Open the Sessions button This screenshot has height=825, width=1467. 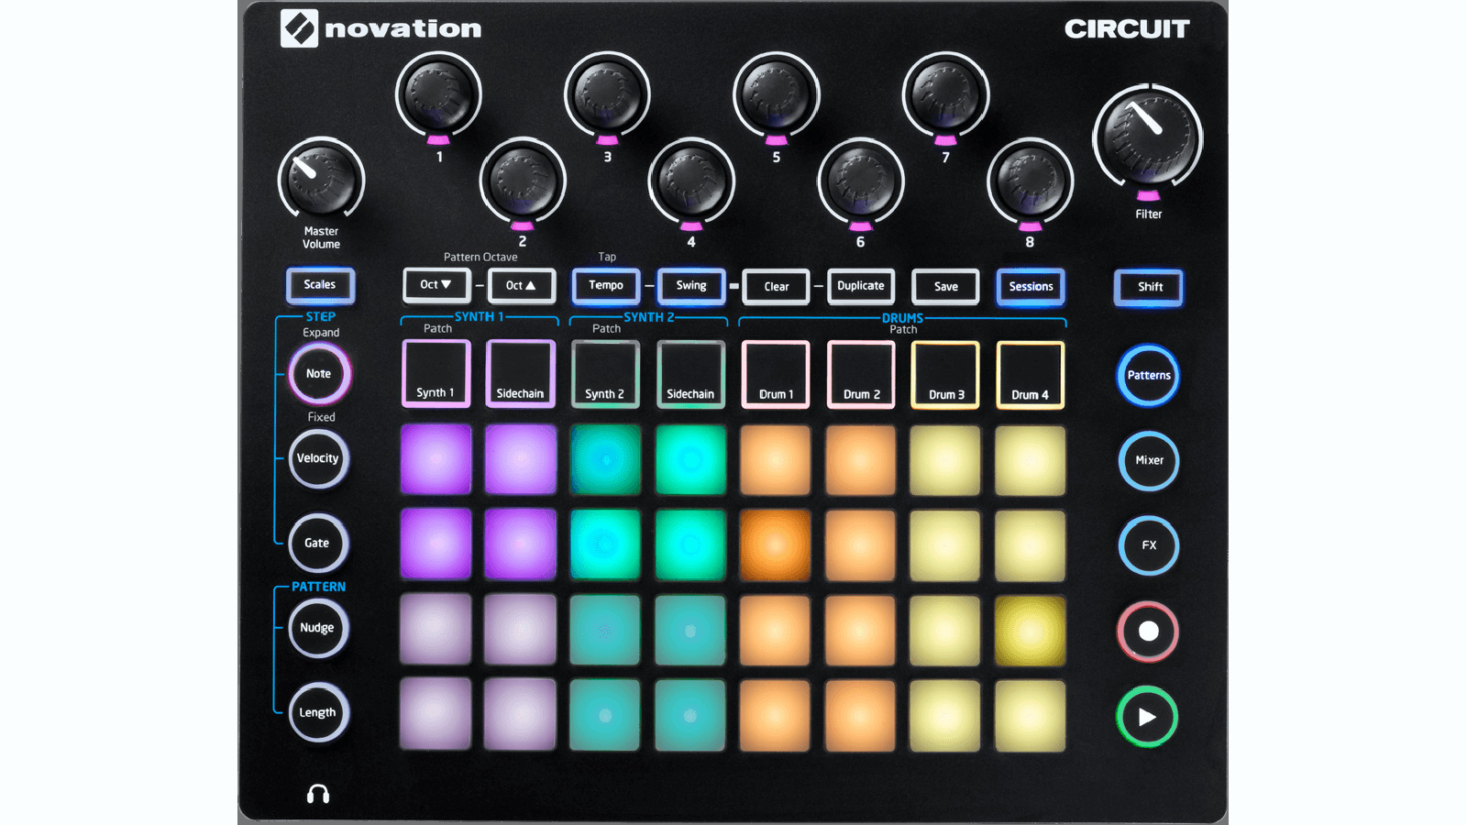[1031, 286]
